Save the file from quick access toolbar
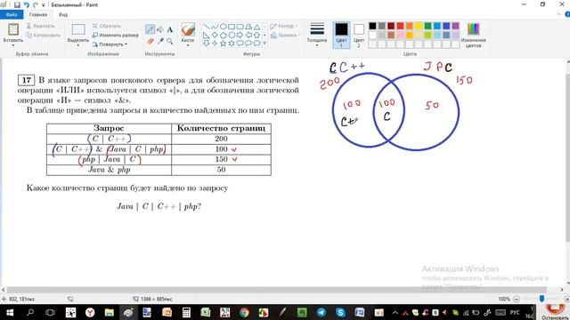This screenshot has height=320, width=570. pos(17,5)
